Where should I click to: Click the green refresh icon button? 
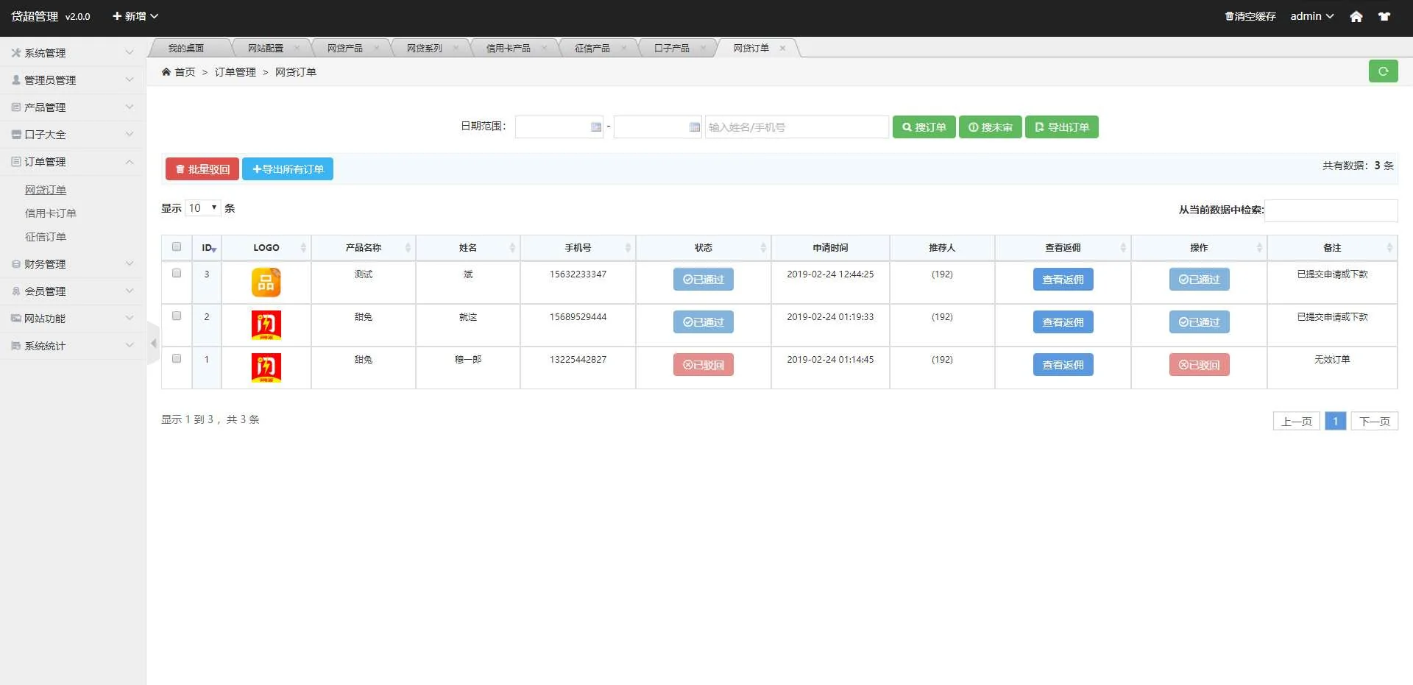click(x=1383, y=71)
